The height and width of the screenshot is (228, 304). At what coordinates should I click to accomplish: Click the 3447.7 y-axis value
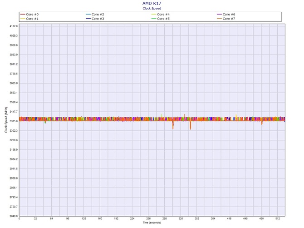tap(14, 112)
